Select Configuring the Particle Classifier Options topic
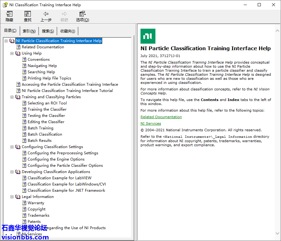 point(65,166)
